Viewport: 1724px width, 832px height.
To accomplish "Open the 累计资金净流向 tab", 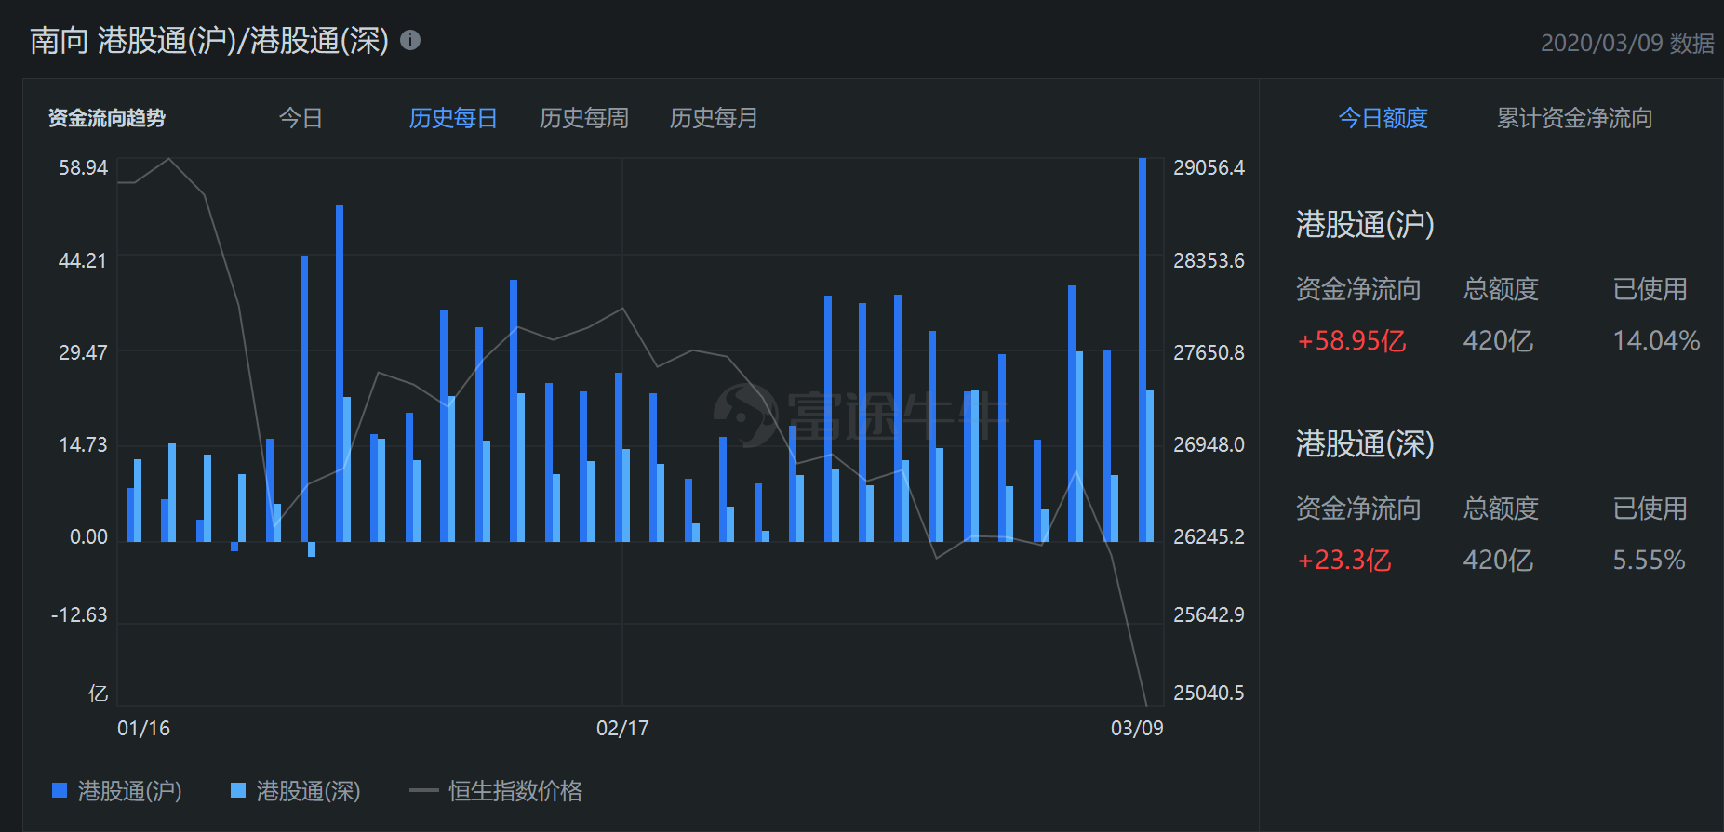I will pos(1574,118).
